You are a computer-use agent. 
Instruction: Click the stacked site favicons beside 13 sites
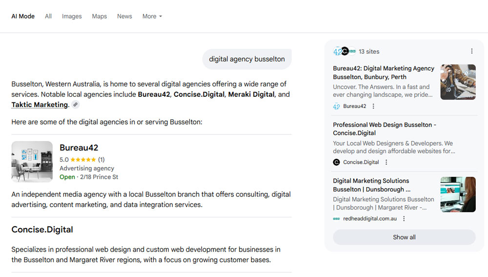[x=344, y=51]
